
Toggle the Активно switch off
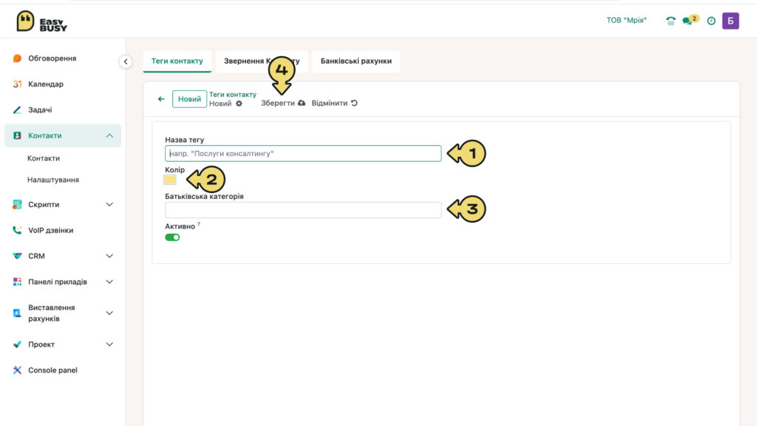(172, 237)
